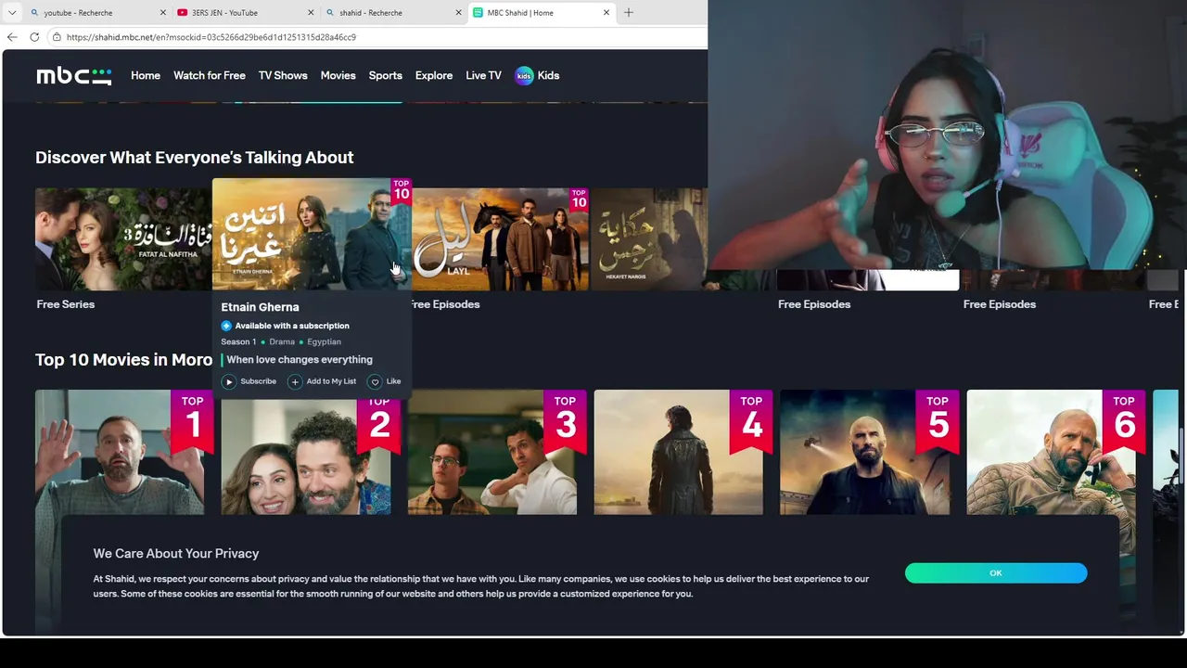Open Watch for Free menu
Viewport: 1187px width, 668px height.
(210, 76)
